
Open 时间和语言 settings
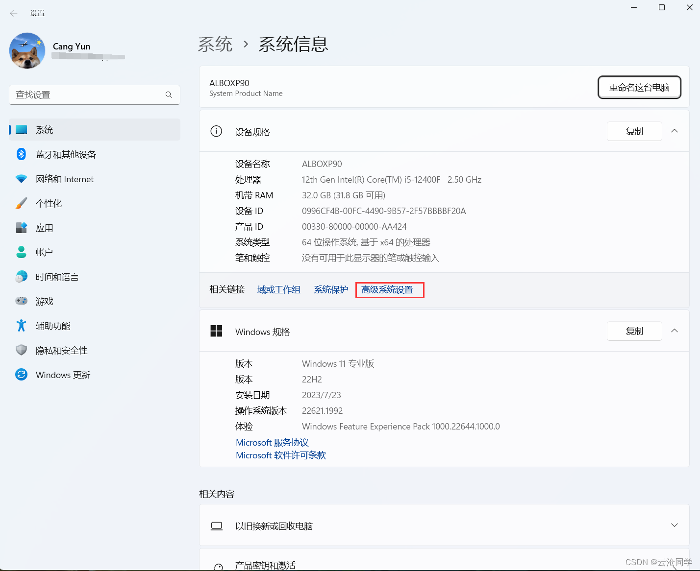pos(95,277)
